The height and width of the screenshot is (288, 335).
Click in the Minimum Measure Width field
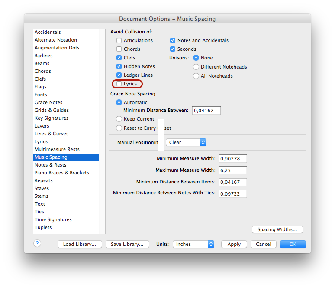(x=232, y=159)
